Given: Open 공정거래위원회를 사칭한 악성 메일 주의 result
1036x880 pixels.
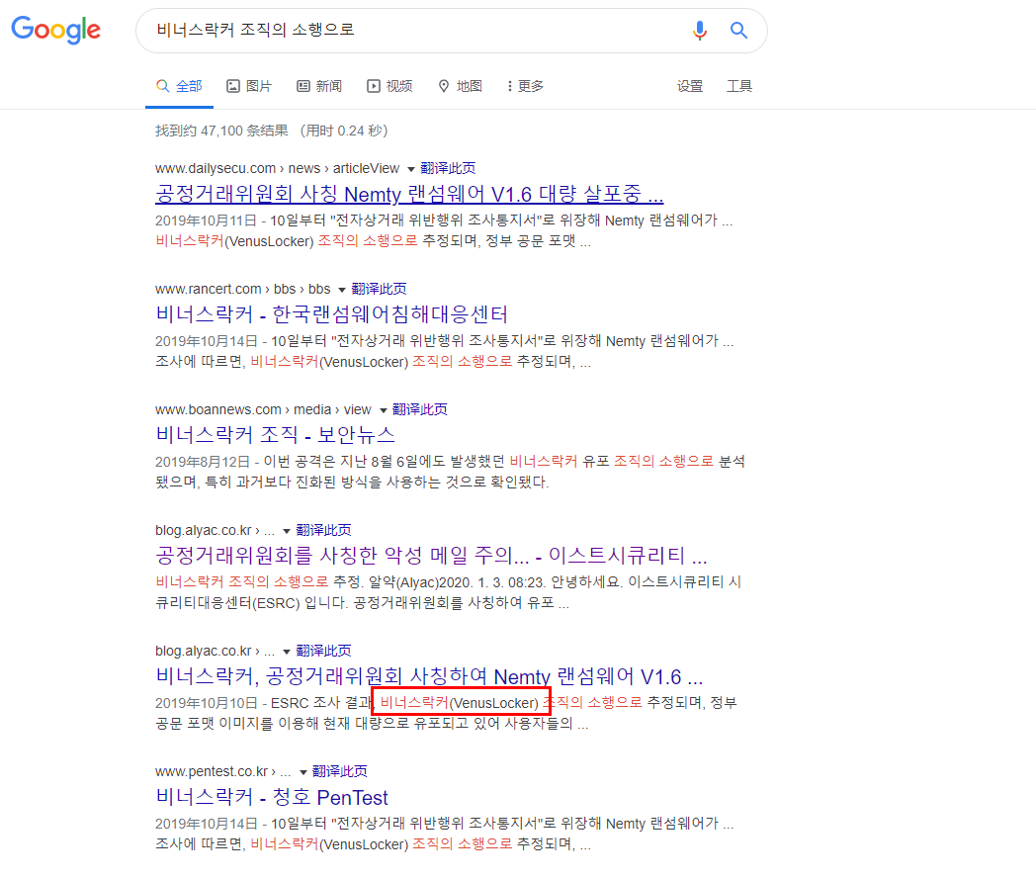Looking at the screenshot, I should coord(431,556).
